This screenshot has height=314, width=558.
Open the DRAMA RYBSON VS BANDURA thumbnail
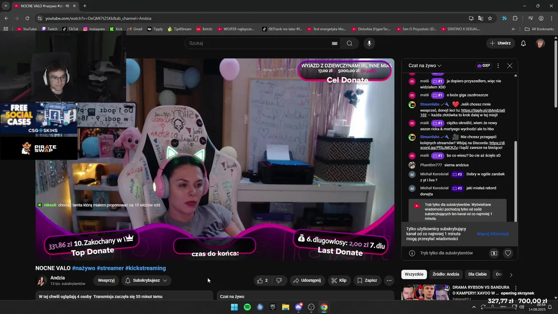[x=425, y=292]
